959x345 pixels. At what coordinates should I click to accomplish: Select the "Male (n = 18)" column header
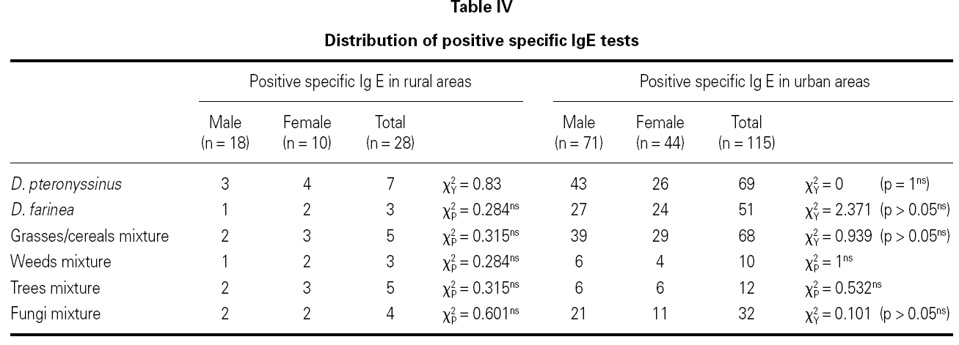pos(225,133)
